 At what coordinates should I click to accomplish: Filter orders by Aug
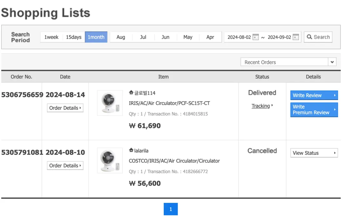pos(121,37)
